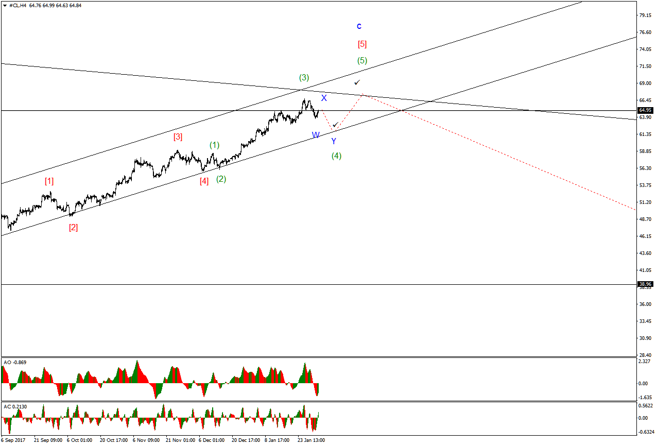Click the 38.96 horizontal level price tag
This screenshot has width=657, height=446.
pyautogui.click(x=646, y=284)
